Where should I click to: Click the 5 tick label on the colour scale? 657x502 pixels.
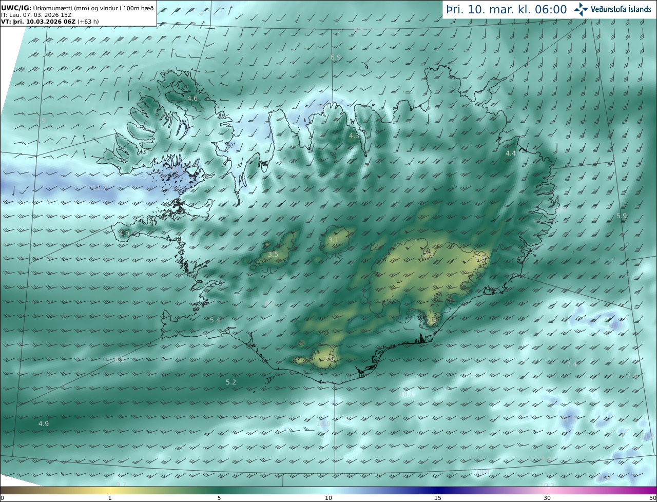(x=219, y=498)
